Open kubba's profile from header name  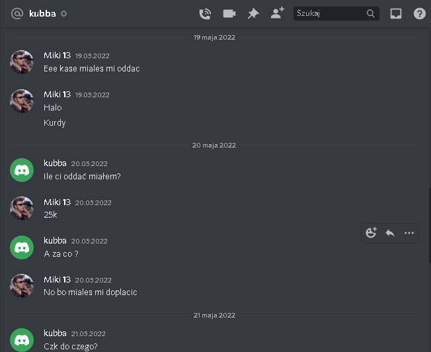pyautogui.click(x=42, y=13)
